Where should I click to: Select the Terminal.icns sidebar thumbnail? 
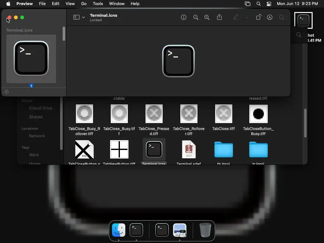click(x=31, y=59)
